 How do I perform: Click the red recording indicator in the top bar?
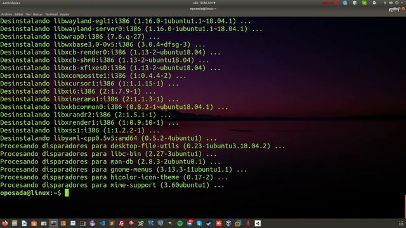pyautogui.click(x=330, y=3)
